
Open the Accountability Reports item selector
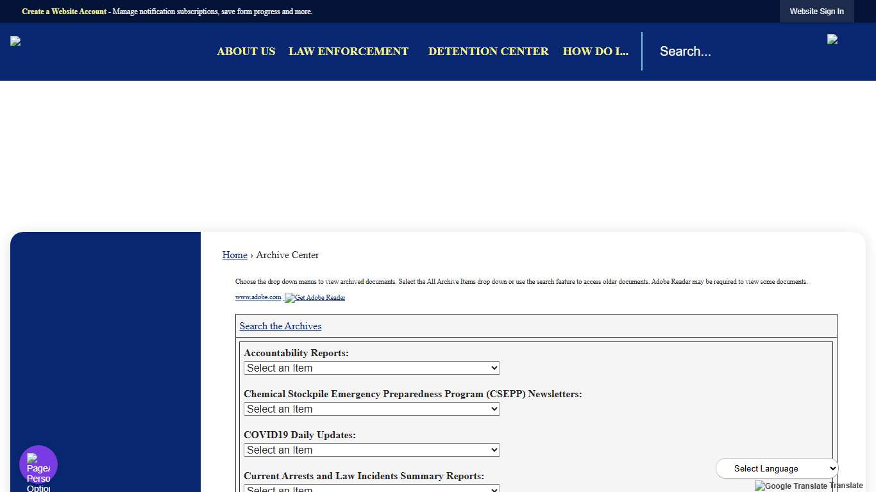371,368
